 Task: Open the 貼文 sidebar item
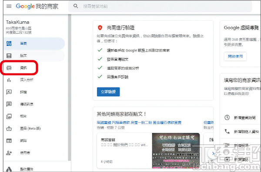click(34, 55)
